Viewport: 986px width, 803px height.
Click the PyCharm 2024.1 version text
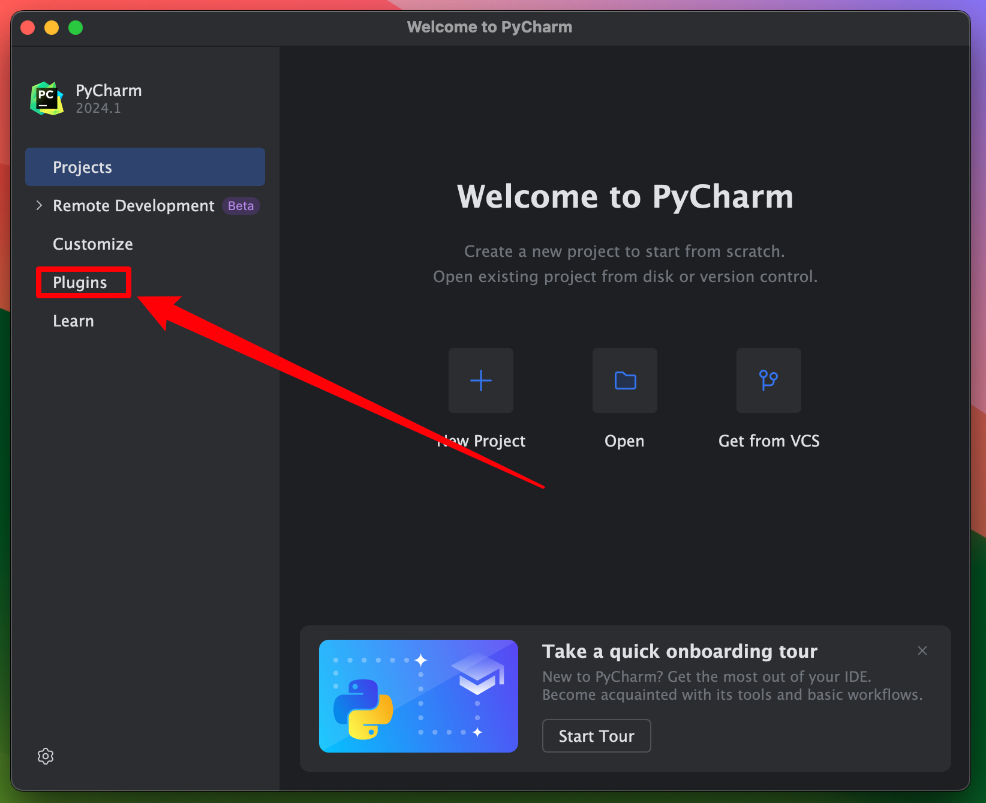click(x=98, y=109)
